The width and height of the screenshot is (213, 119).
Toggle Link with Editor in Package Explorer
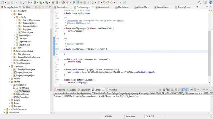click(39, 7)
